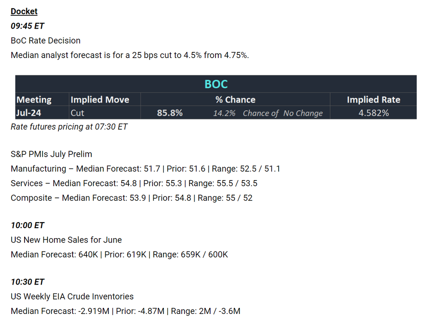The image size is (443, 320).
Task: Select the Implied Move column header
Action: 100,100
